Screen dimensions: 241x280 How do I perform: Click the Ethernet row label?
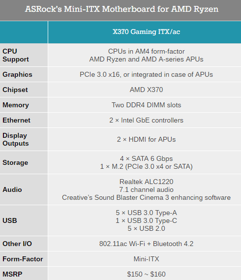(x=16, y=120)
